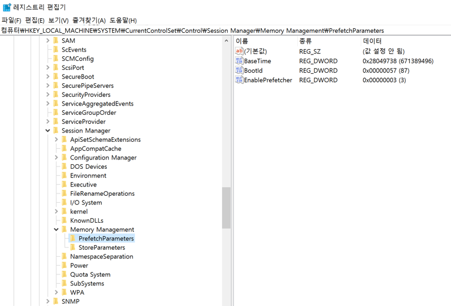Image resolution: width=451 pixels, height=306 pixels.
Task: Open the 보기(V) menu
Action: 58,20
